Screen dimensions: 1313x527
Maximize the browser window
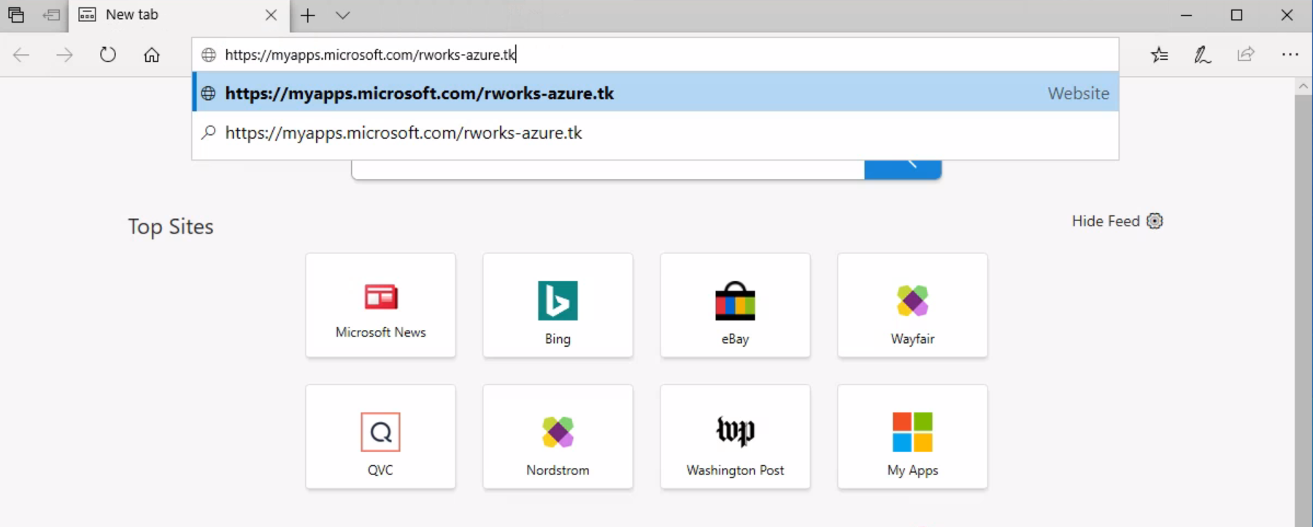click(x=1236, y=15)
